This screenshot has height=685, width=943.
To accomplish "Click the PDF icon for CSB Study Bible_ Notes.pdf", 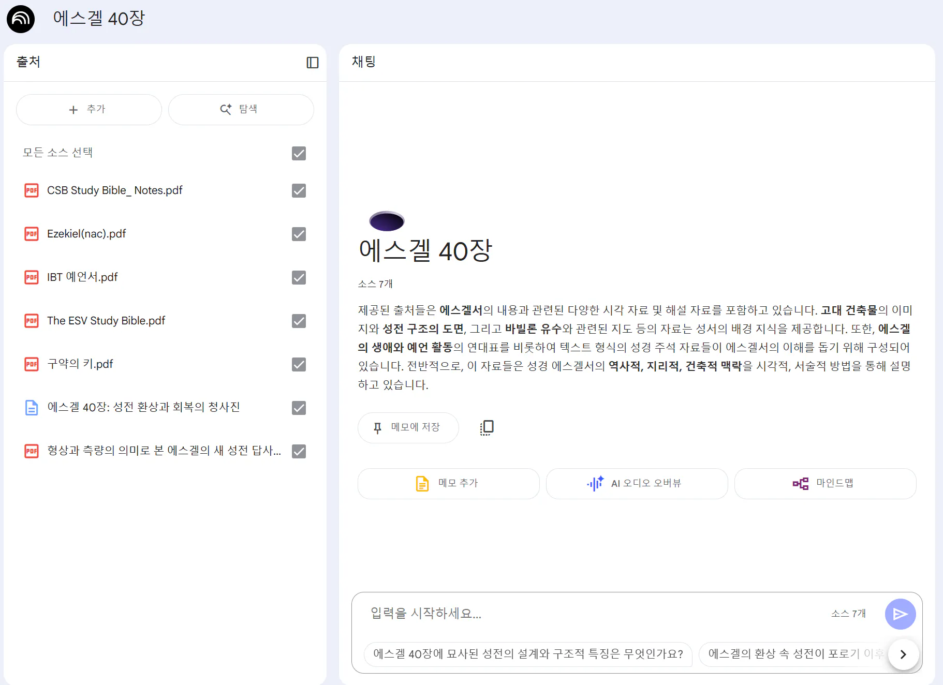I will [x=32, y=190].
